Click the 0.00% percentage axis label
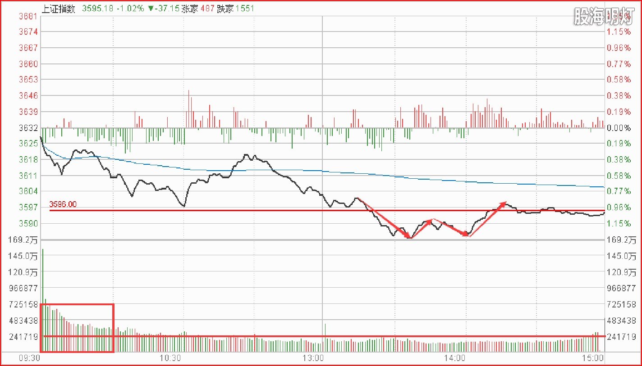642x366 pixels. (x=619, y=128)
